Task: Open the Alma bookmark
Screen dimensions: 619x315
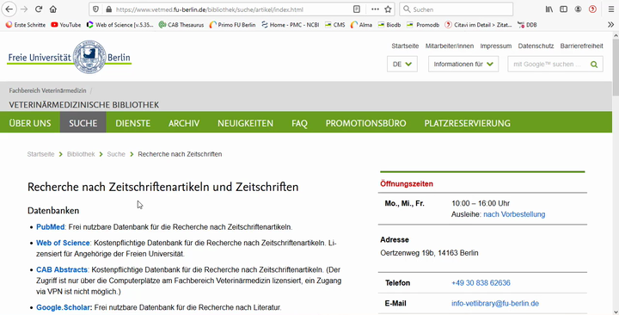Action: (361, 24)
